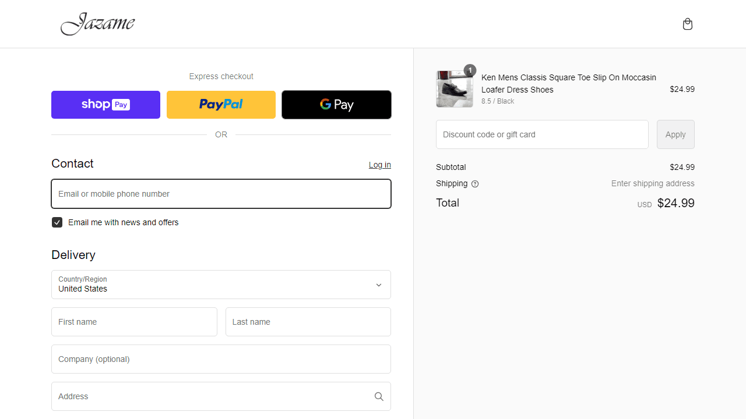The width and height of the screenshot is (746, 419).
Task: Click the Delivery section heading
Action: coord(73,255)
